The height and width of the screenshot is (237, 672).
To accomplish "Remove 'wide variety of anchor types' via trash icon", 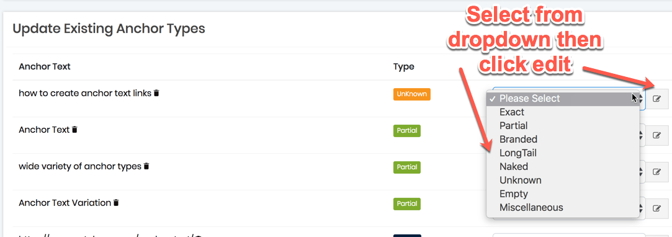I will (146, 166).
